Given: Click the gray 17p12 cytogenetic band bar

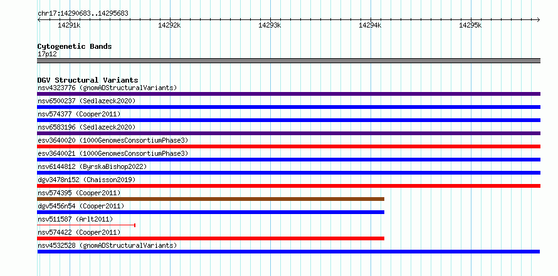Looking at the screenshot, I should [288, 61].
